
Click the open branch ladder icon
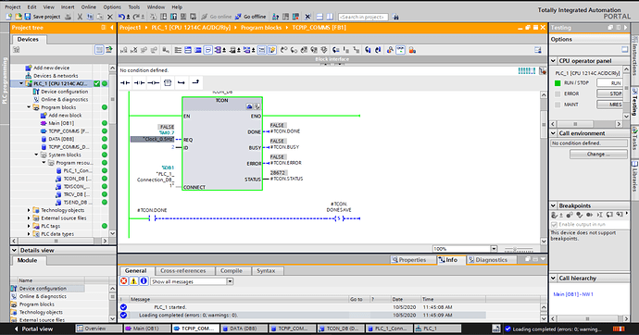pyautogui.click(x=182, y=82)
